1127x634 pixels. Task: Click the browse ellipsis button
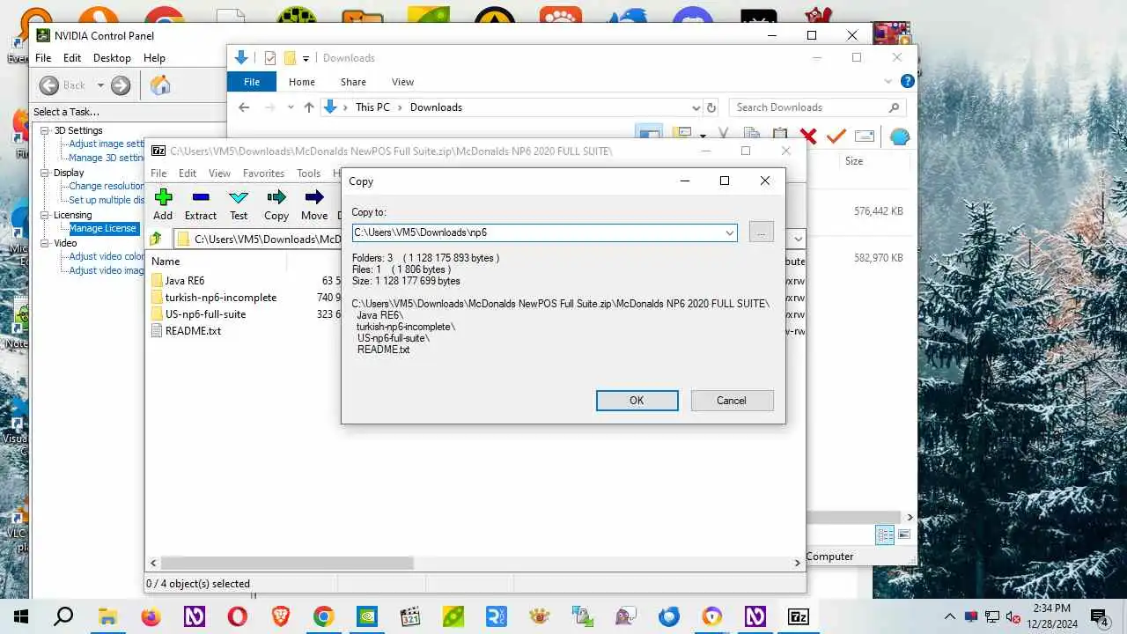pyautogui.click(x=761, y=232)
